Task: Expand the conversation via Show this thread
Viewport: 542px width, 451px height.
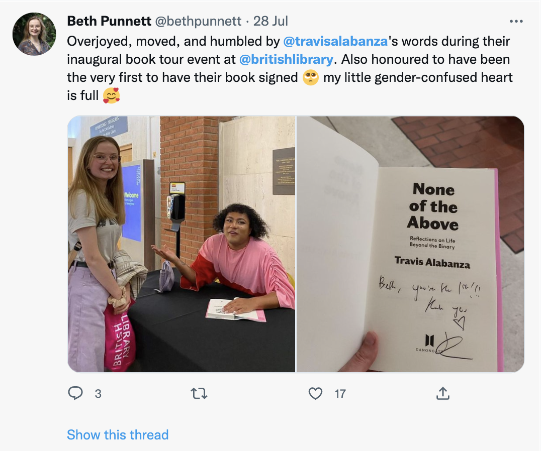Action: (118, 434)
